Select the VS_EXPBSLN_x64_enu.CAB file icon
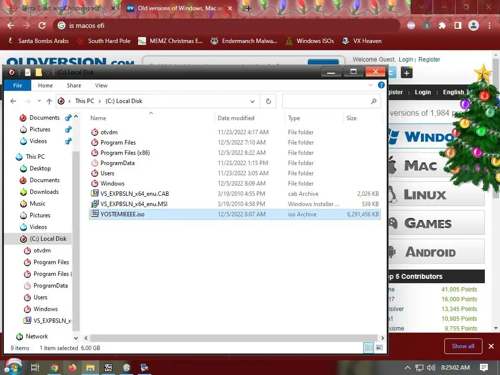500x375 pixels. click(95, 193)
